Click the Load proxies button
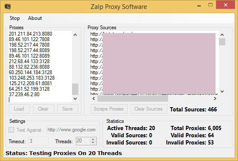238x161 pixels. click(19, 109)
